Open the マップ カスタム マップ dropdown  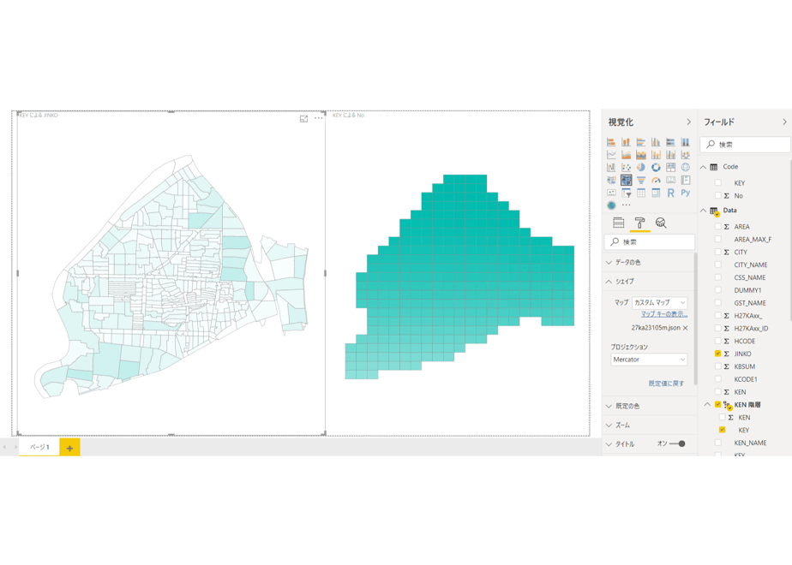point(659,302)
